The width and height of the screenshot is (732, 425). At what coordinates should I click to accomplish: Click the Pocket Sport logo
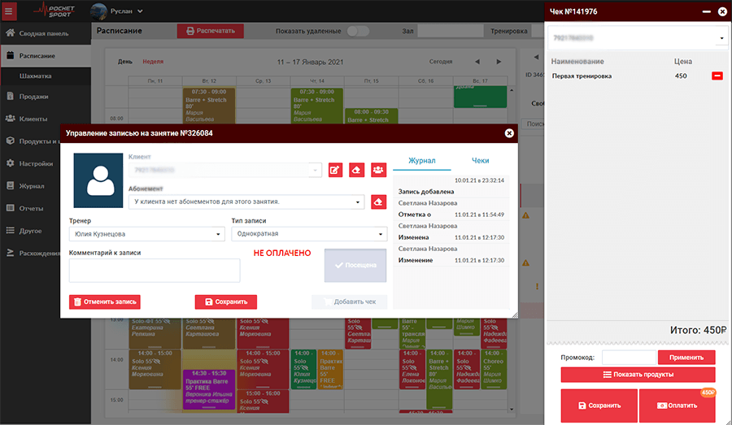[54, 11]
